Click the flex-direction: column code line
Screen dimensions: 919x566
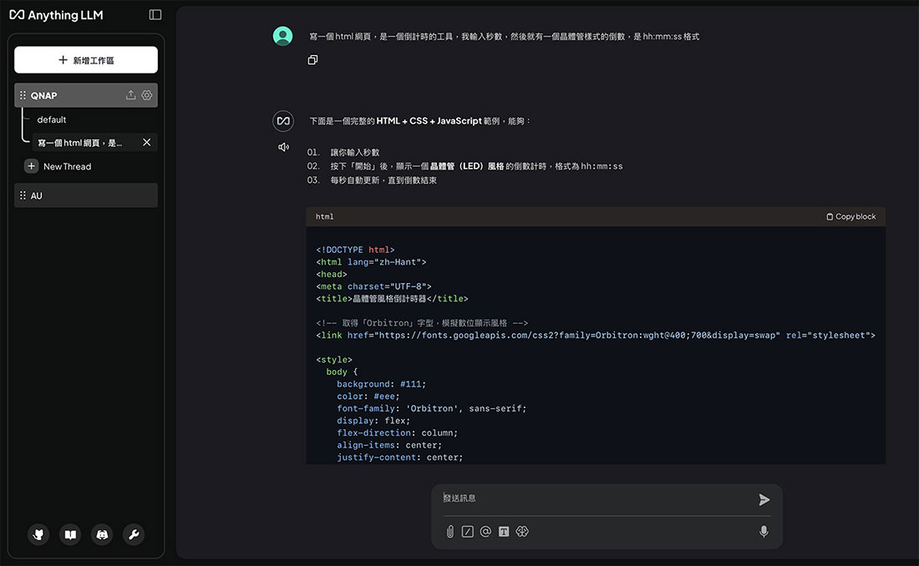[x=398, y=433]
